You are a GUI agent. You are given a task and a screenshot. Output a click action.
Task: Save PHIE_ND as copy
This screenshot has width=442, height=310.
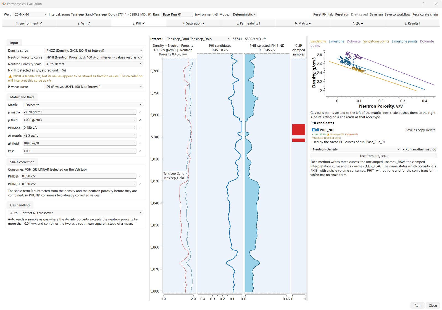415,130
